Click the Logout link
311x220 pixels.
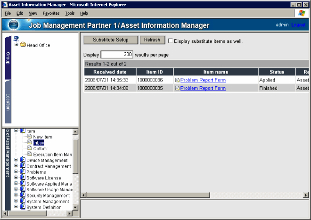click(298, 25)
